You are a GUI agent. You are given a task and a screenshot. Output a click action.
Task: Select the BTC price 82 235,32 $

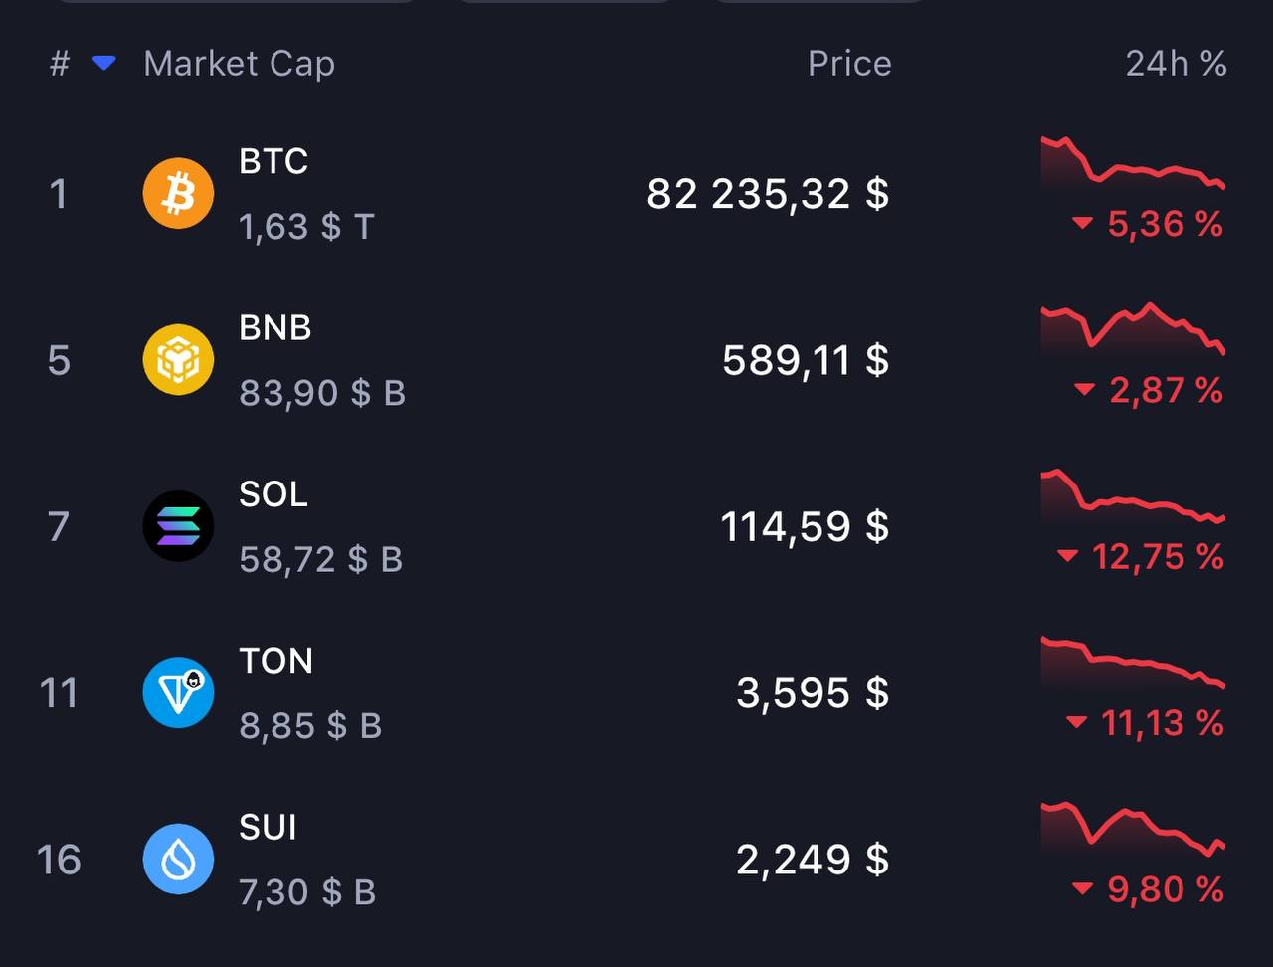(768, 193)
